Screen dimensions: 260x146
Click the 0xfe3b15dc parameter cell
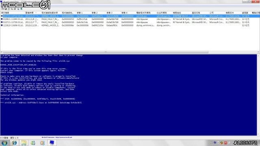pyautogui.click(x=82, y=22)
